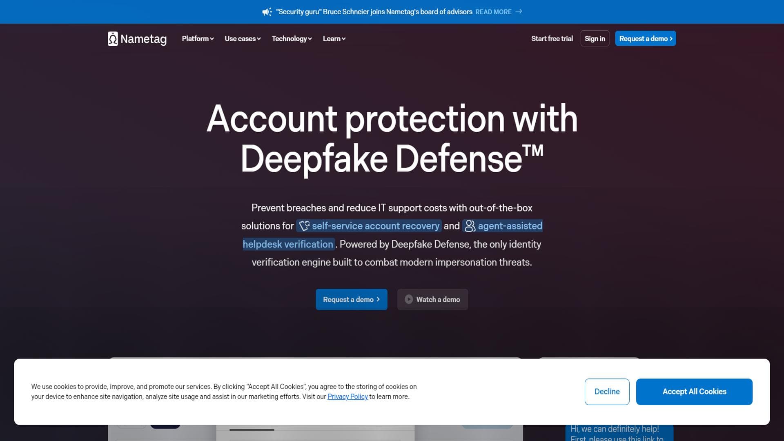Screen dimensions: 784x441
Task: Click the play icon in Watch a demo
Action: pyautogui.click(x=409, y=299)
